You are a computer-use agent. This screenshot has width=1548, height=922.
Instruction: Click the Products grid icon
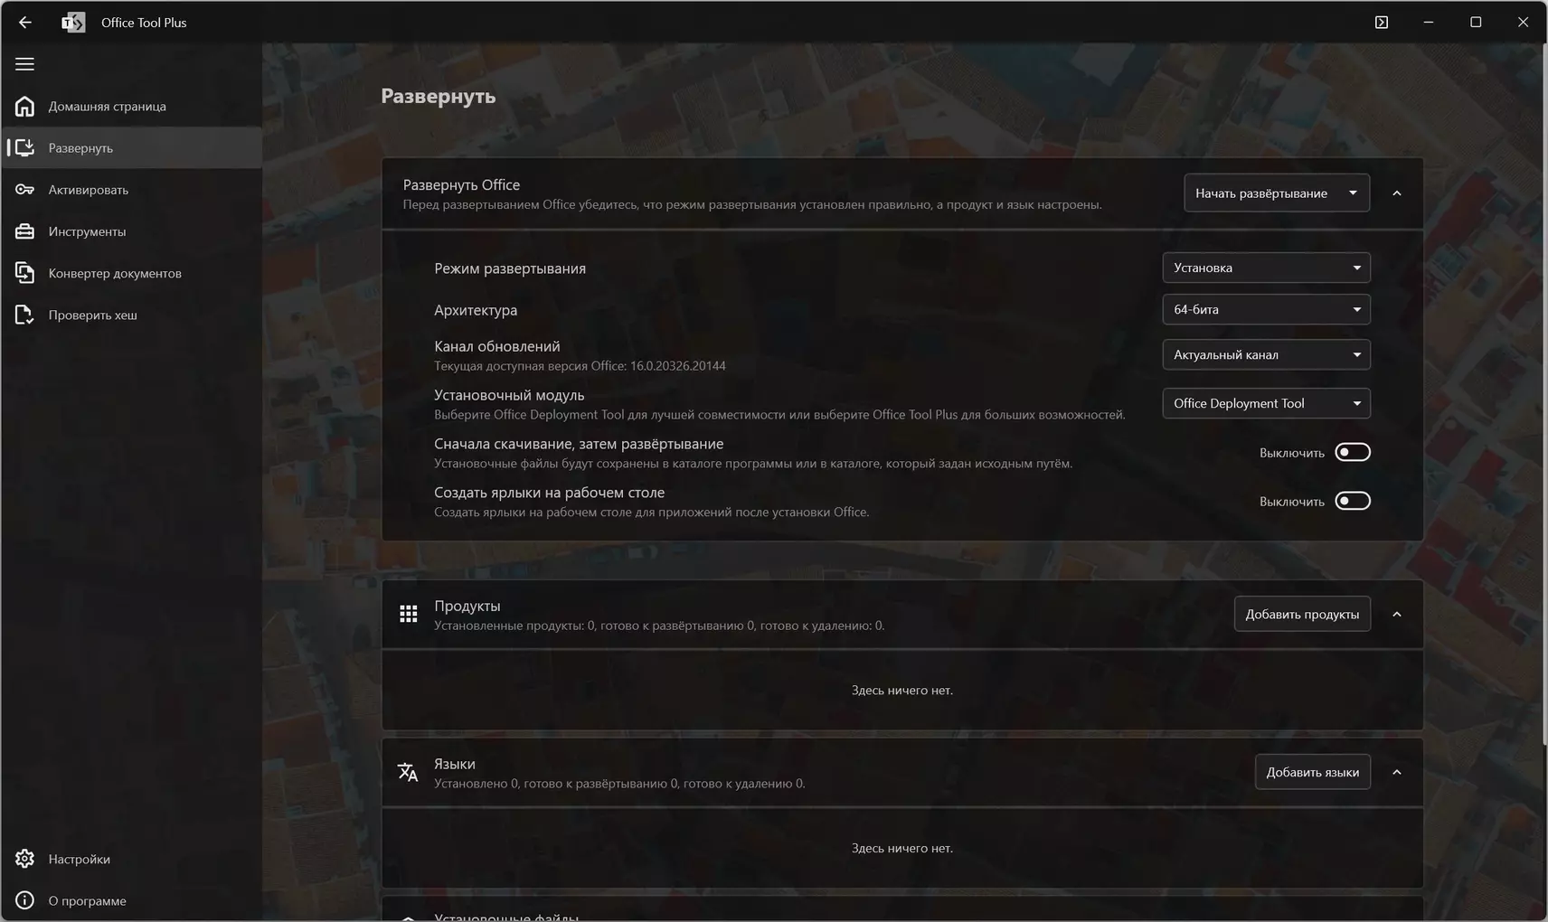pos(409,615)
